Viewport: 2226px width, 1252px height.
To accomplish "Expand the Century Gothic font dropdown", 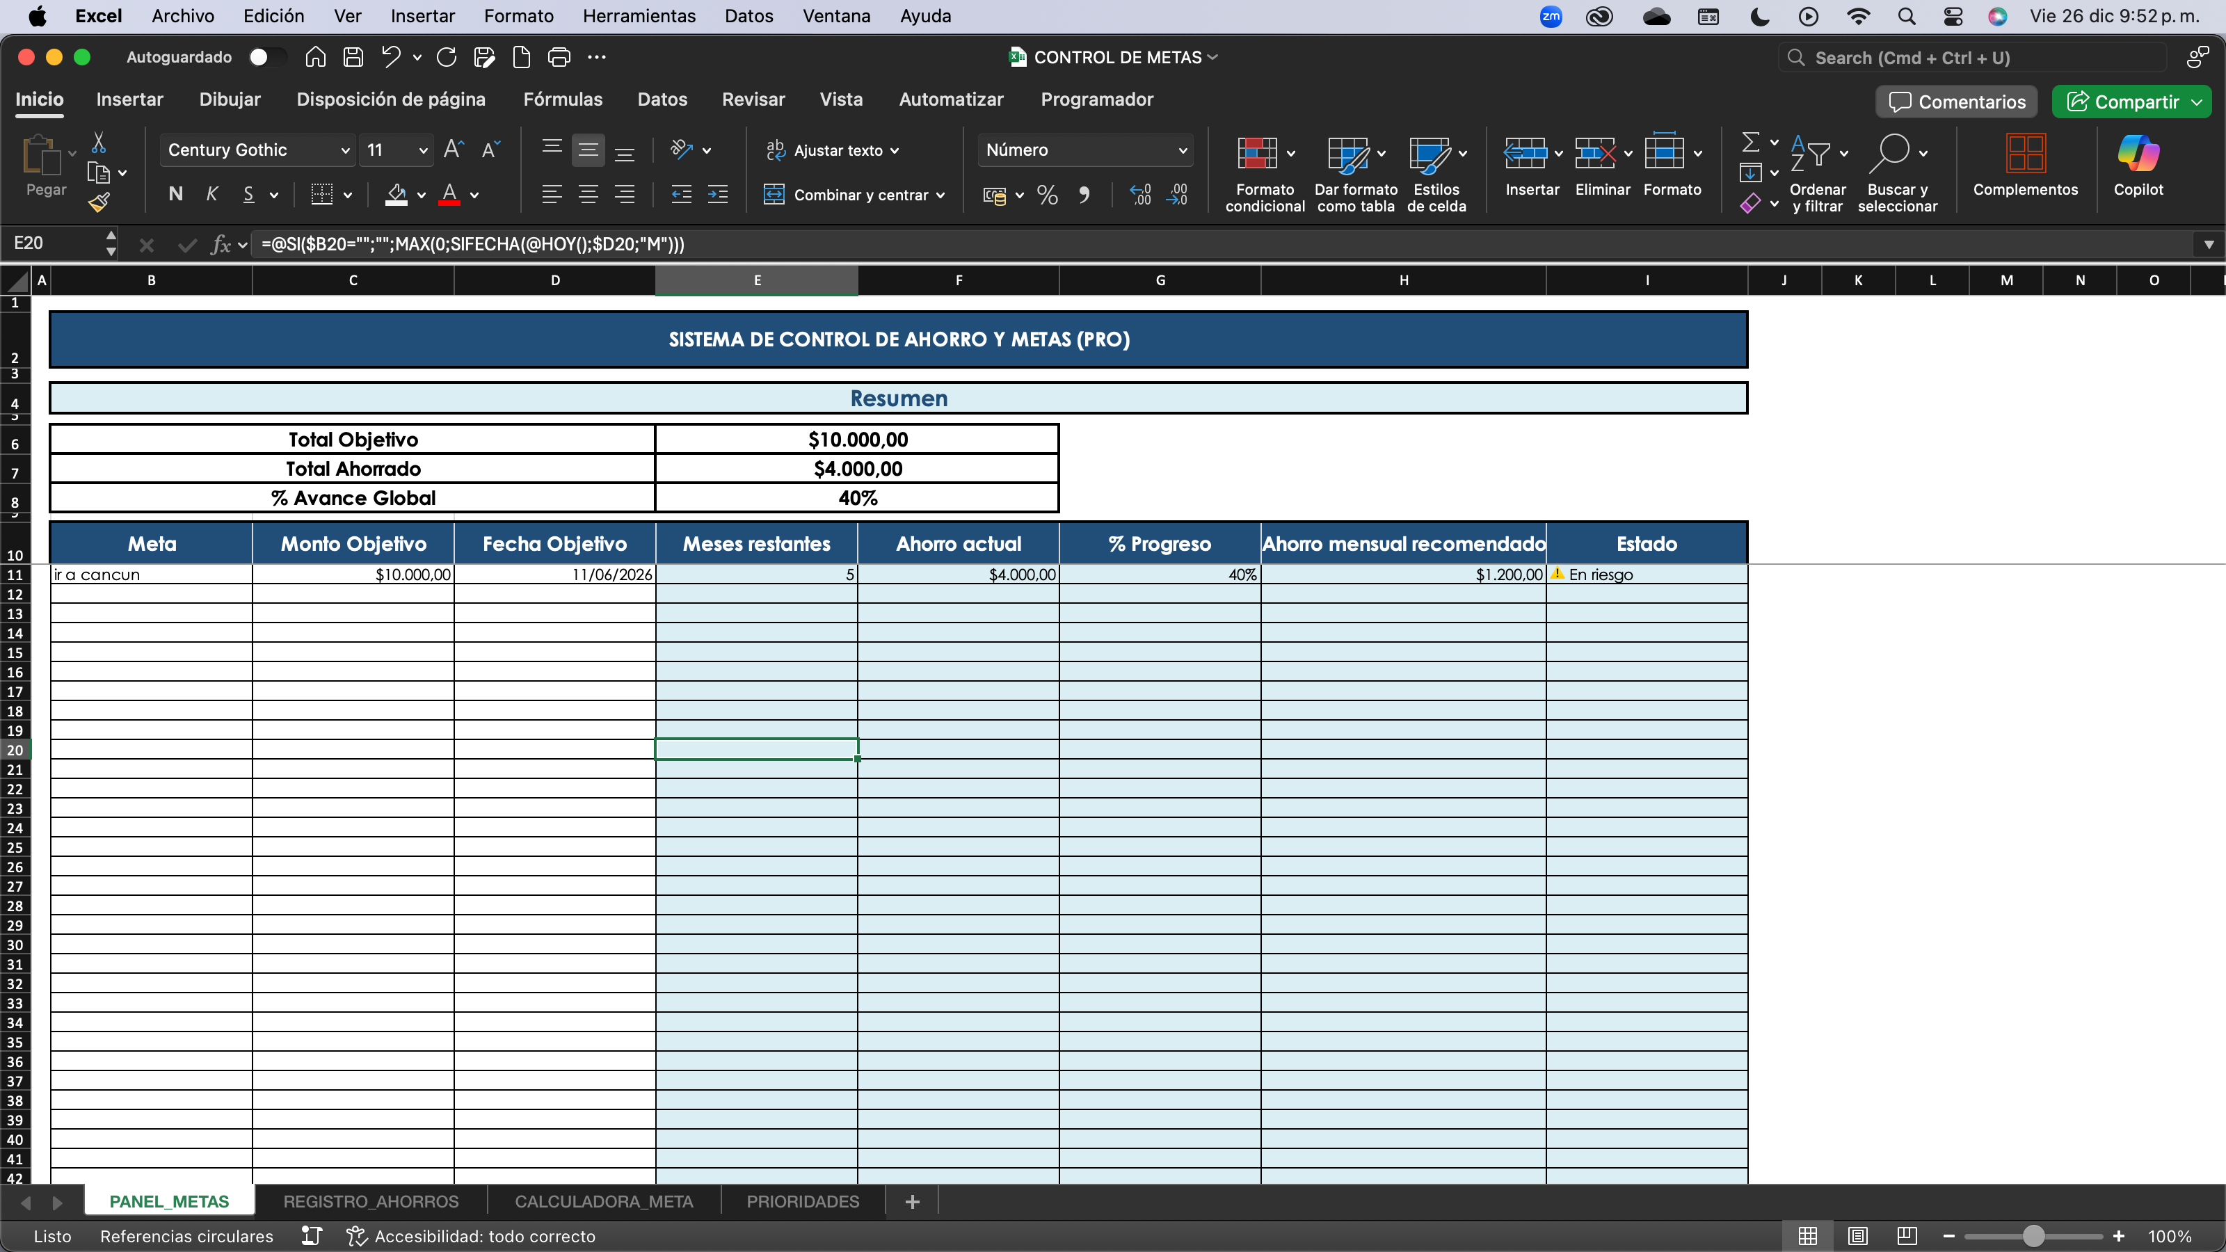I will (x=345, y=150).
